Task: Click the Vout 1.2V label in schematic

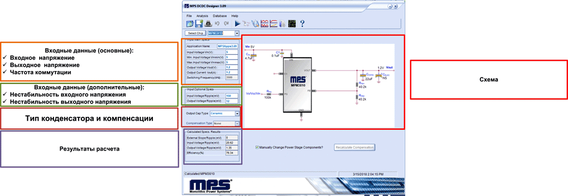Action: (385, 68)
